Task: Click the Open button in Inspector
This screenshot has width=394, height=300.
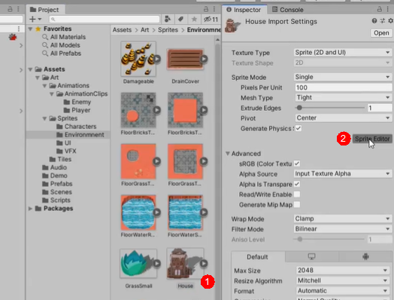Action: (x=381, y=33)
